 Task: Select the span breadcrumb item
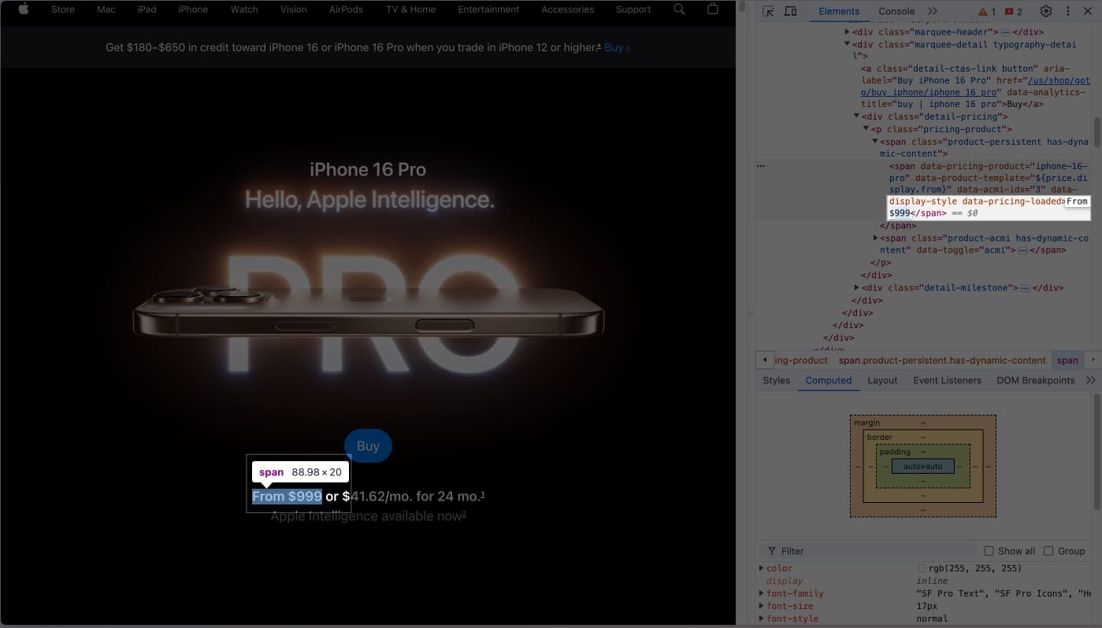click(1067, 360)
